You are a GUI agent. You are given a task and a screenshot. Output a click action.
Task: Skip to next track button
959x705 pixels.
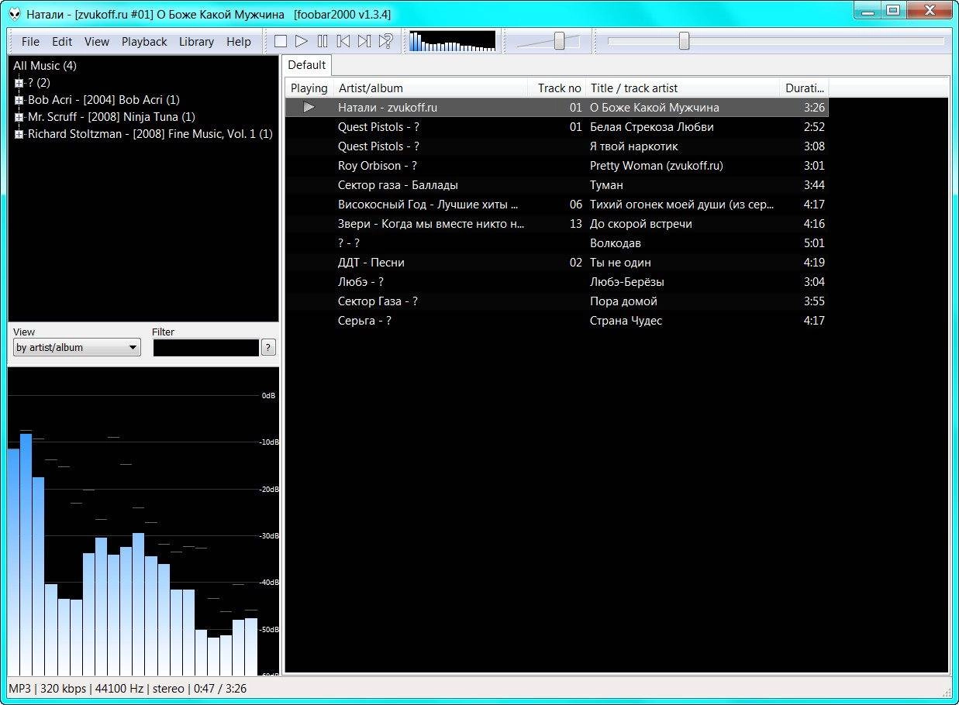pos(364,41)
